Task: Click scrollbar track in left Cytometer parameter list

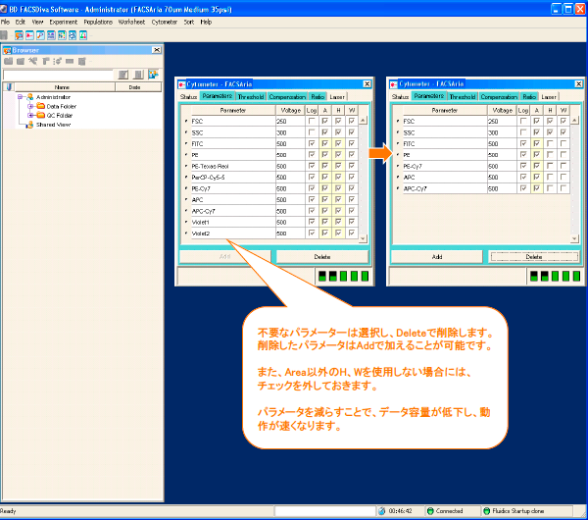Action: point(363,180)
